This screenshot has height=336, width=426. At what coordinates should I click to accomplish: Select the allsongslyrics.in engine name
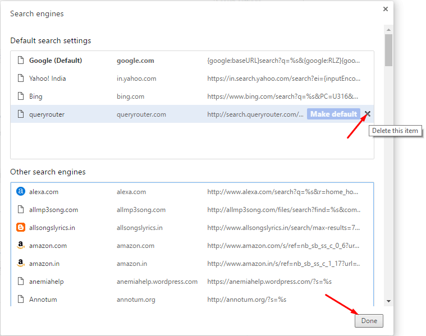(52, 228)
